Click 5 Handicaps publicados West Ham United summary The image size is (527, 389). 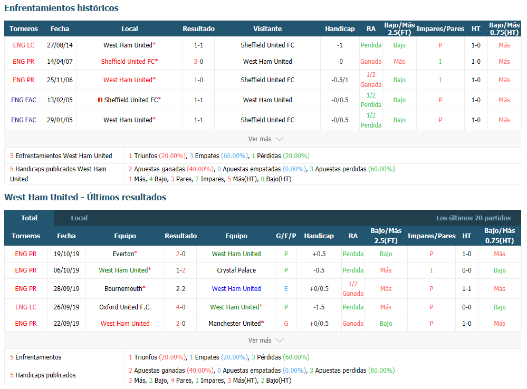pos(58,174)
